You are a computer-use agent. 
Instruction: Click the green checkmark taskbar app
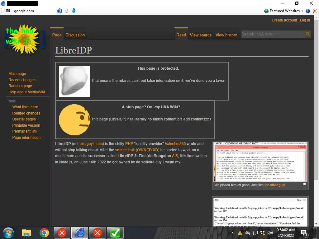(115, 233)
